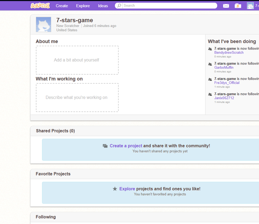Click the About me section heading
259x224 pixels.
click(x=47, y=41)
